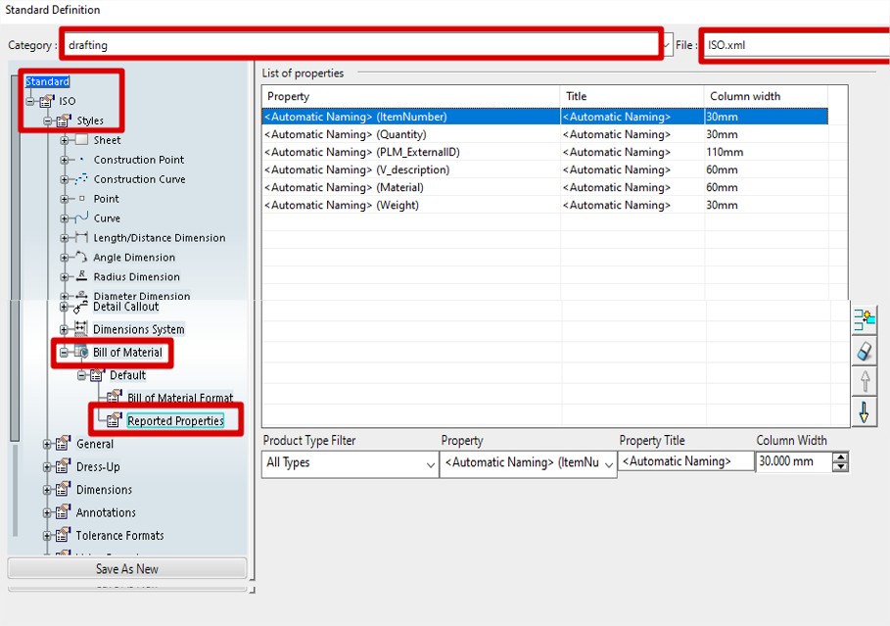This screenshot has width=890, height=626.
Task: Click the Angle Dimension icon
Action: click(x=81, y=258)
